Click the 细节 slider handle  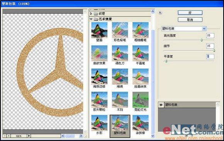[214, 50]
